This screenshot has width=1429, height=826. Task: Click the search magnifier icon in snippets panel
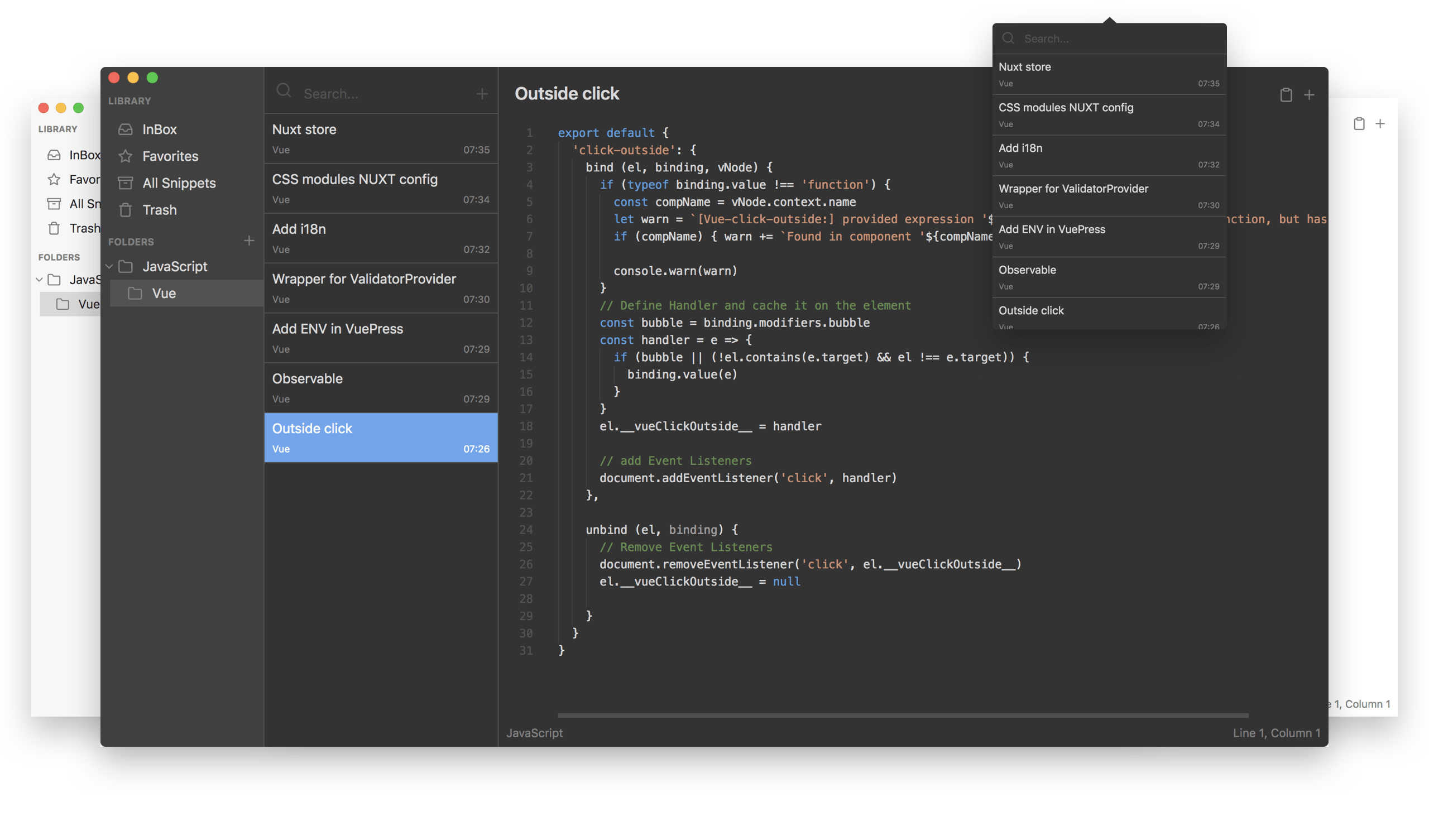click(283, 93)
